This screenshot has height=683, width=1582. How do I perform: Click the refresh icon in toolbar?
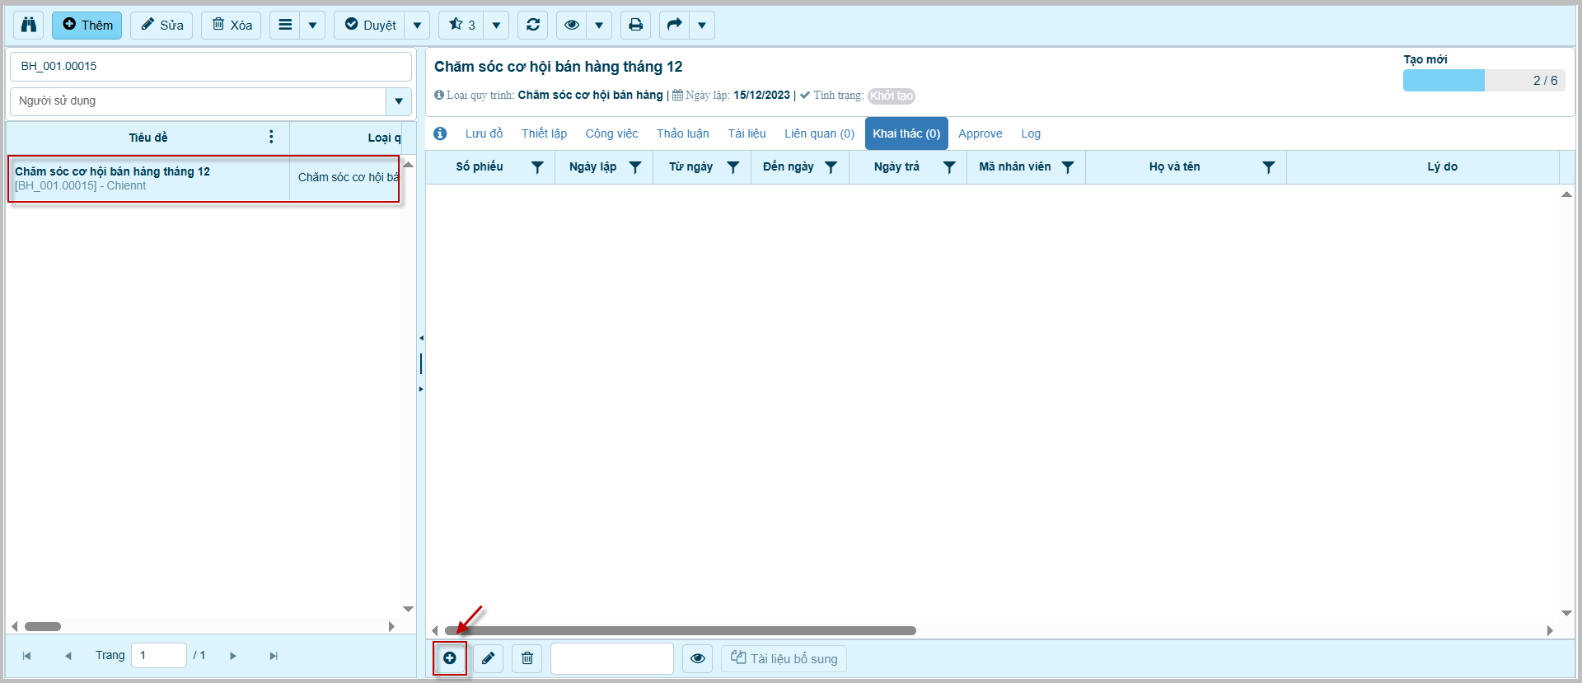[533, 25]
